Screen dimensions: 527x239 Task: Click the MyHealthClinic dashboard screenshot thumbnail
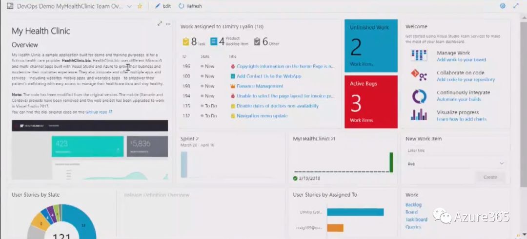pos(90,150)
